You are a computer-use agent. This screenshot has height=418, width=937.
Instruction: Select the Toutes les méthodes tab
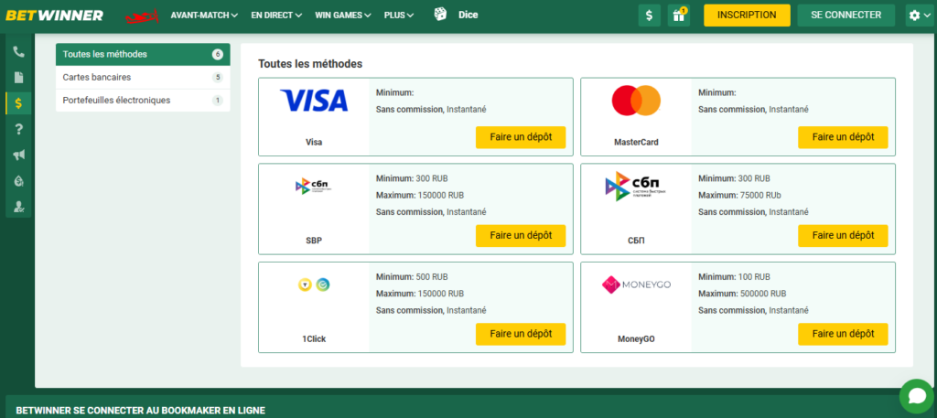click(x=143, y=54)
